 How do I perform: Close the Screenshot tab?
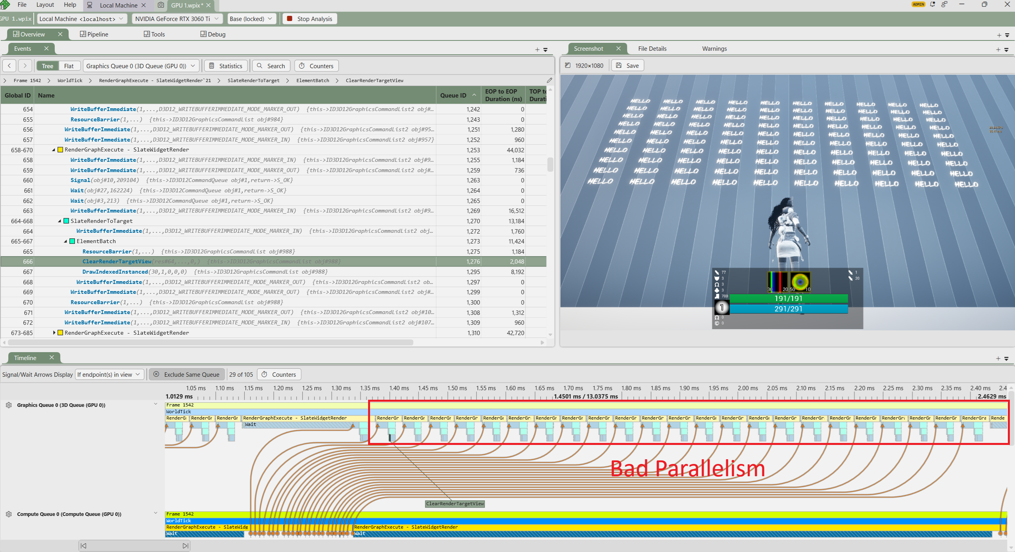[x=618, y=48]
